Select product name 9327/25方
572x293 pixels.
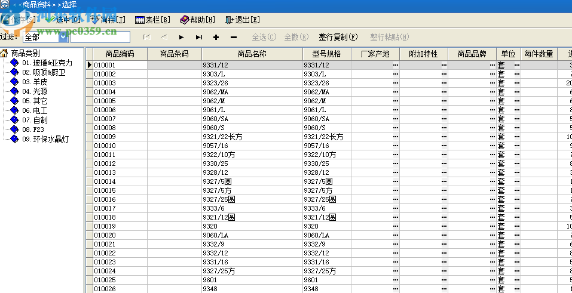[252, 271]
